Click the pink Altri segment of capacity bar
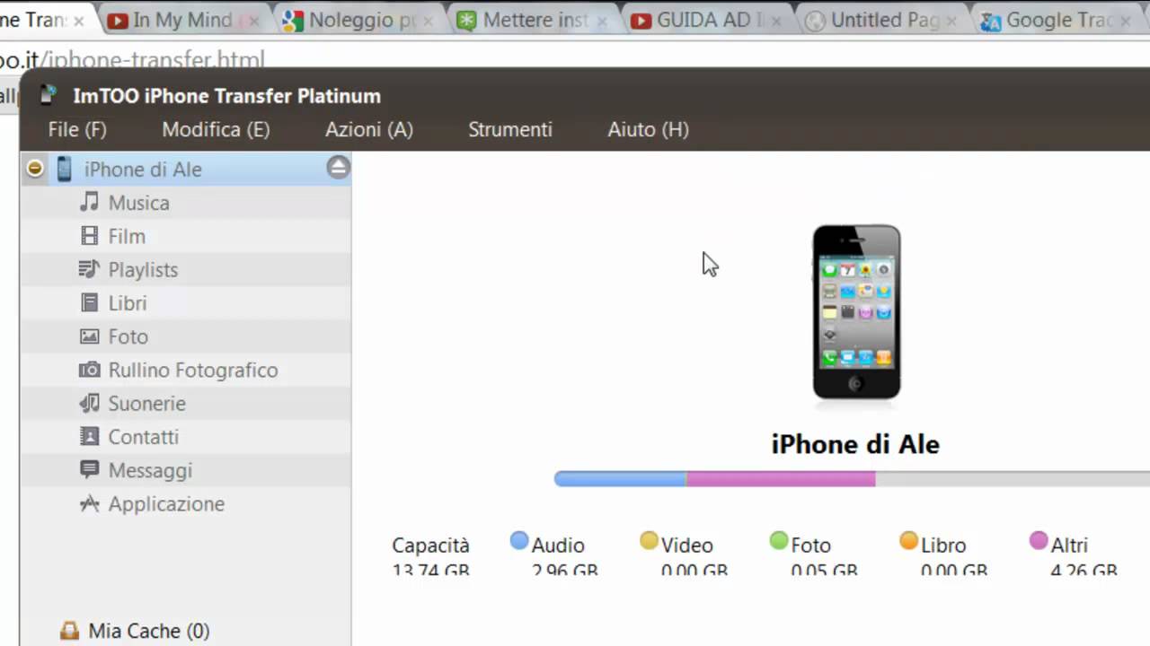The image size is (1150, 646). 781,479
